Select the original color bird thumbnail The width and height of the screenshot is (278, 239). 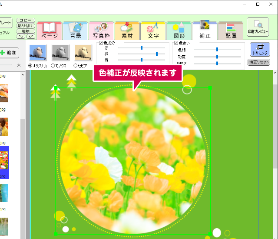click(38, 53)
